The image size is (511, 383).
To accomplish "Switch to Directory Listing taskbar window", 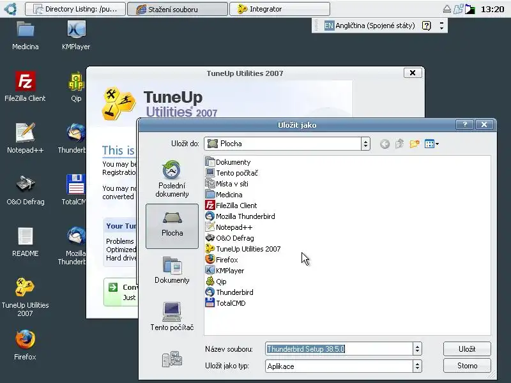I will 75,9.
